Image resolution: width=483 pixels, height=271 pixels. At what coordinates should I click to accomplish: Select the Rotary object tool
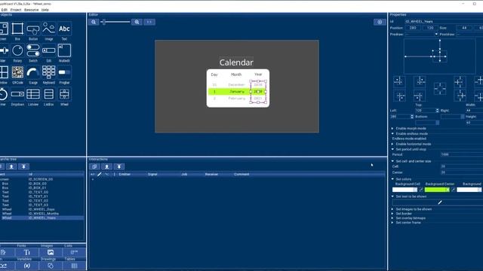(17, 50)
